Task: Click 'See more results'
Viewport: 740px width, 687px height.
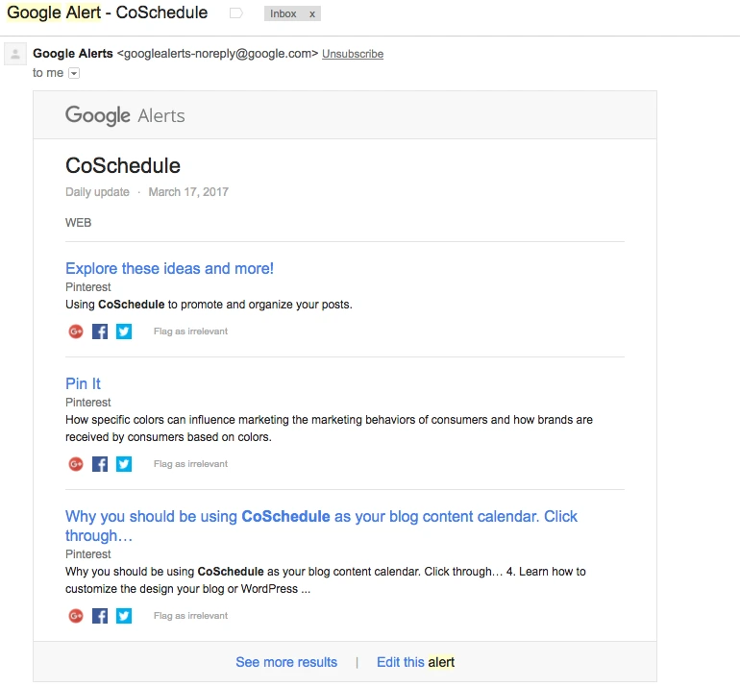Action: coord(286,662)
